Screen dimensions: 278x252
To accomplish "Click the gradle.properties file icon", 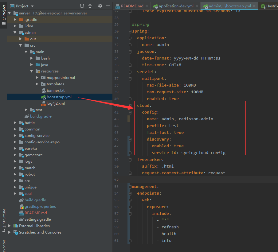I will [21, 207].
